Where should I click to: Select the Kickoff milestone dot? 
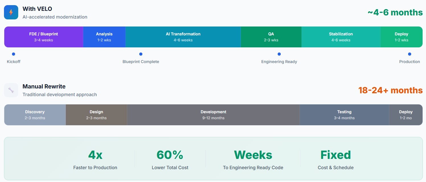click(13, 54)
